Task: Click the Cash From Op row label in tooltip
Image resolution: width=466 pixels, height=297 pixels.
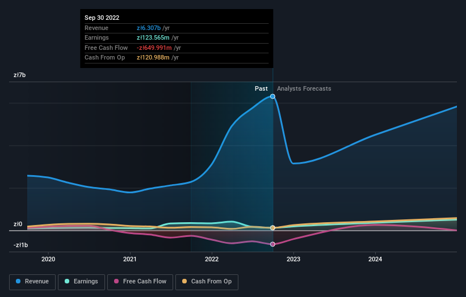Action: [x=104, y=58]
